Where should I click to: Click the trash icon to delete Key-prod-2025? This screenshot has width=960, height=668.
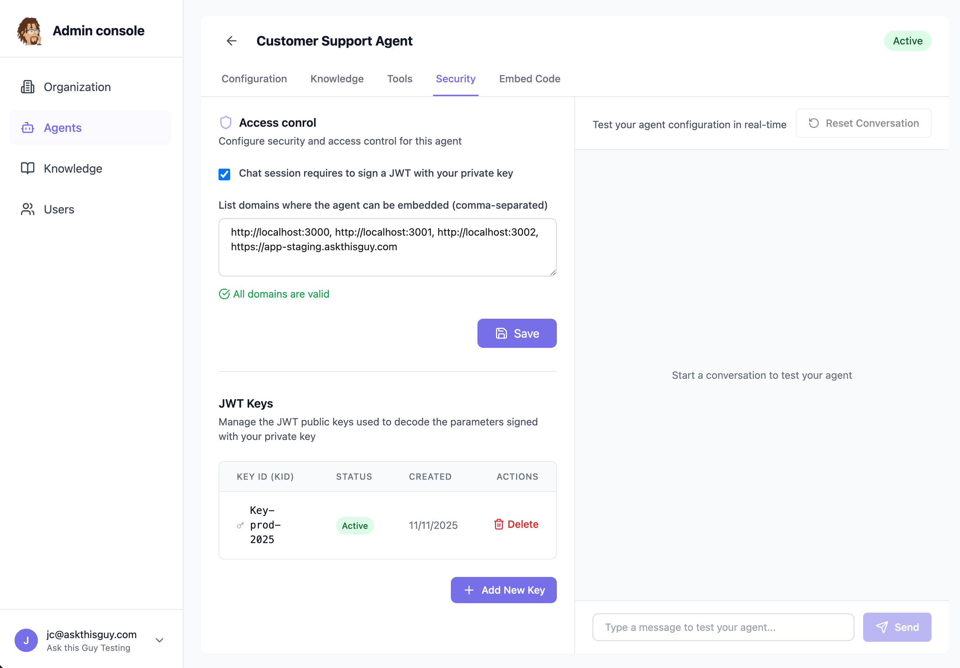(499, 524)
